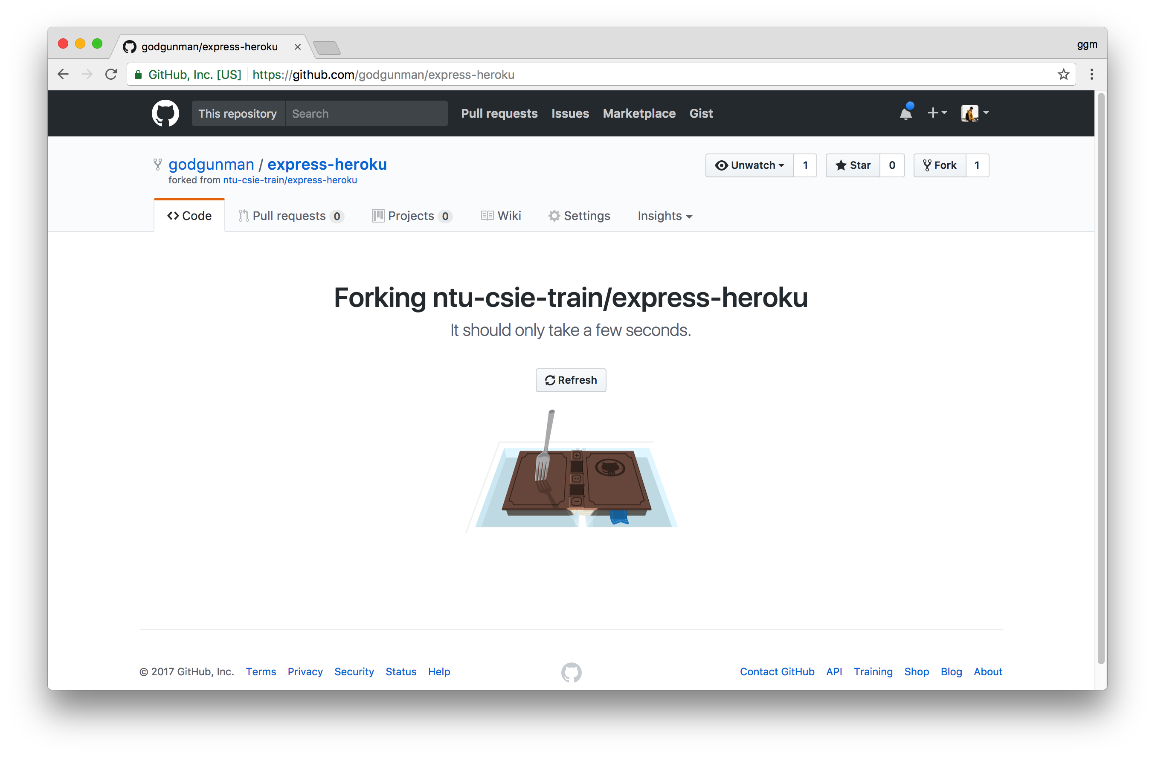This screenshot has width=1155, height=758.
Task: Click the ggm Chrome profile label
Action: 1087,45
